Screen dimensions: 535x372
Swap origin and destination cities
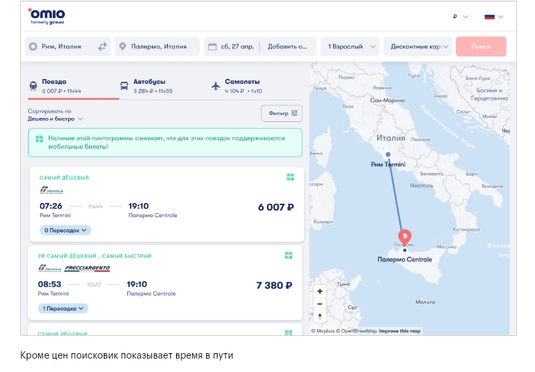click(102, 46)
